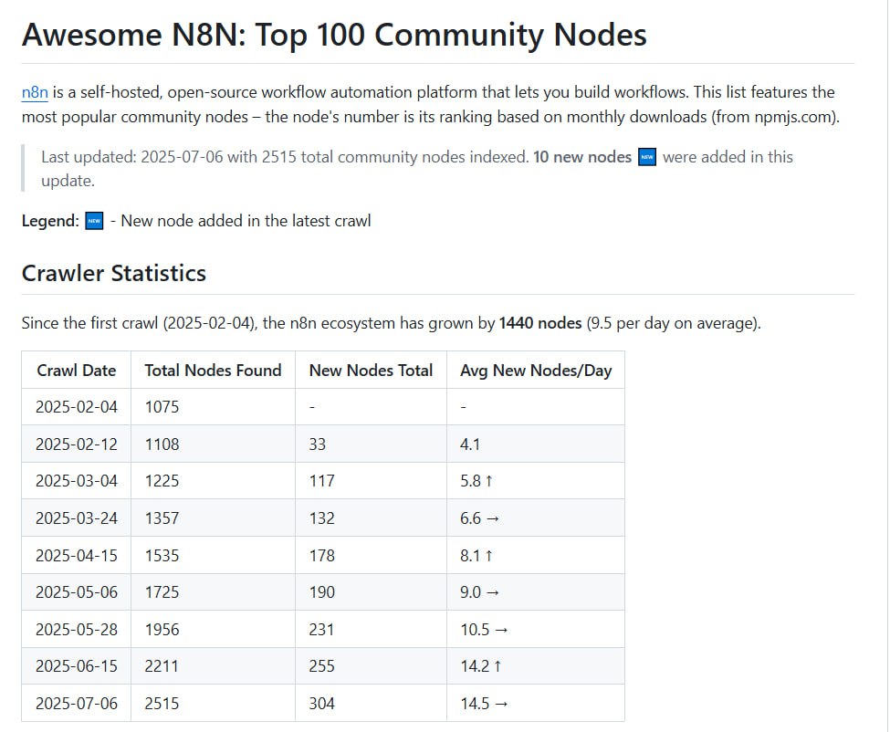The image size is (890, 732).
Task: Select the 'Crawler Statistics' heading
Action: [113, 273]
